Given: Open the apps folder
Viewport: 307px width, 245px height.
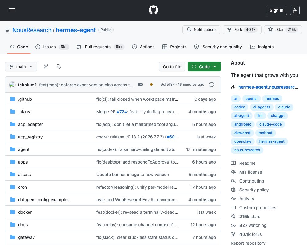Looking at the screenshot, I should point(23,162).
